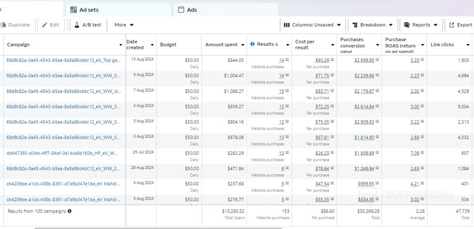Open Link clicks column dropdown arrow
This screenshot has height=229, width=474.
[x=468, y=45]
